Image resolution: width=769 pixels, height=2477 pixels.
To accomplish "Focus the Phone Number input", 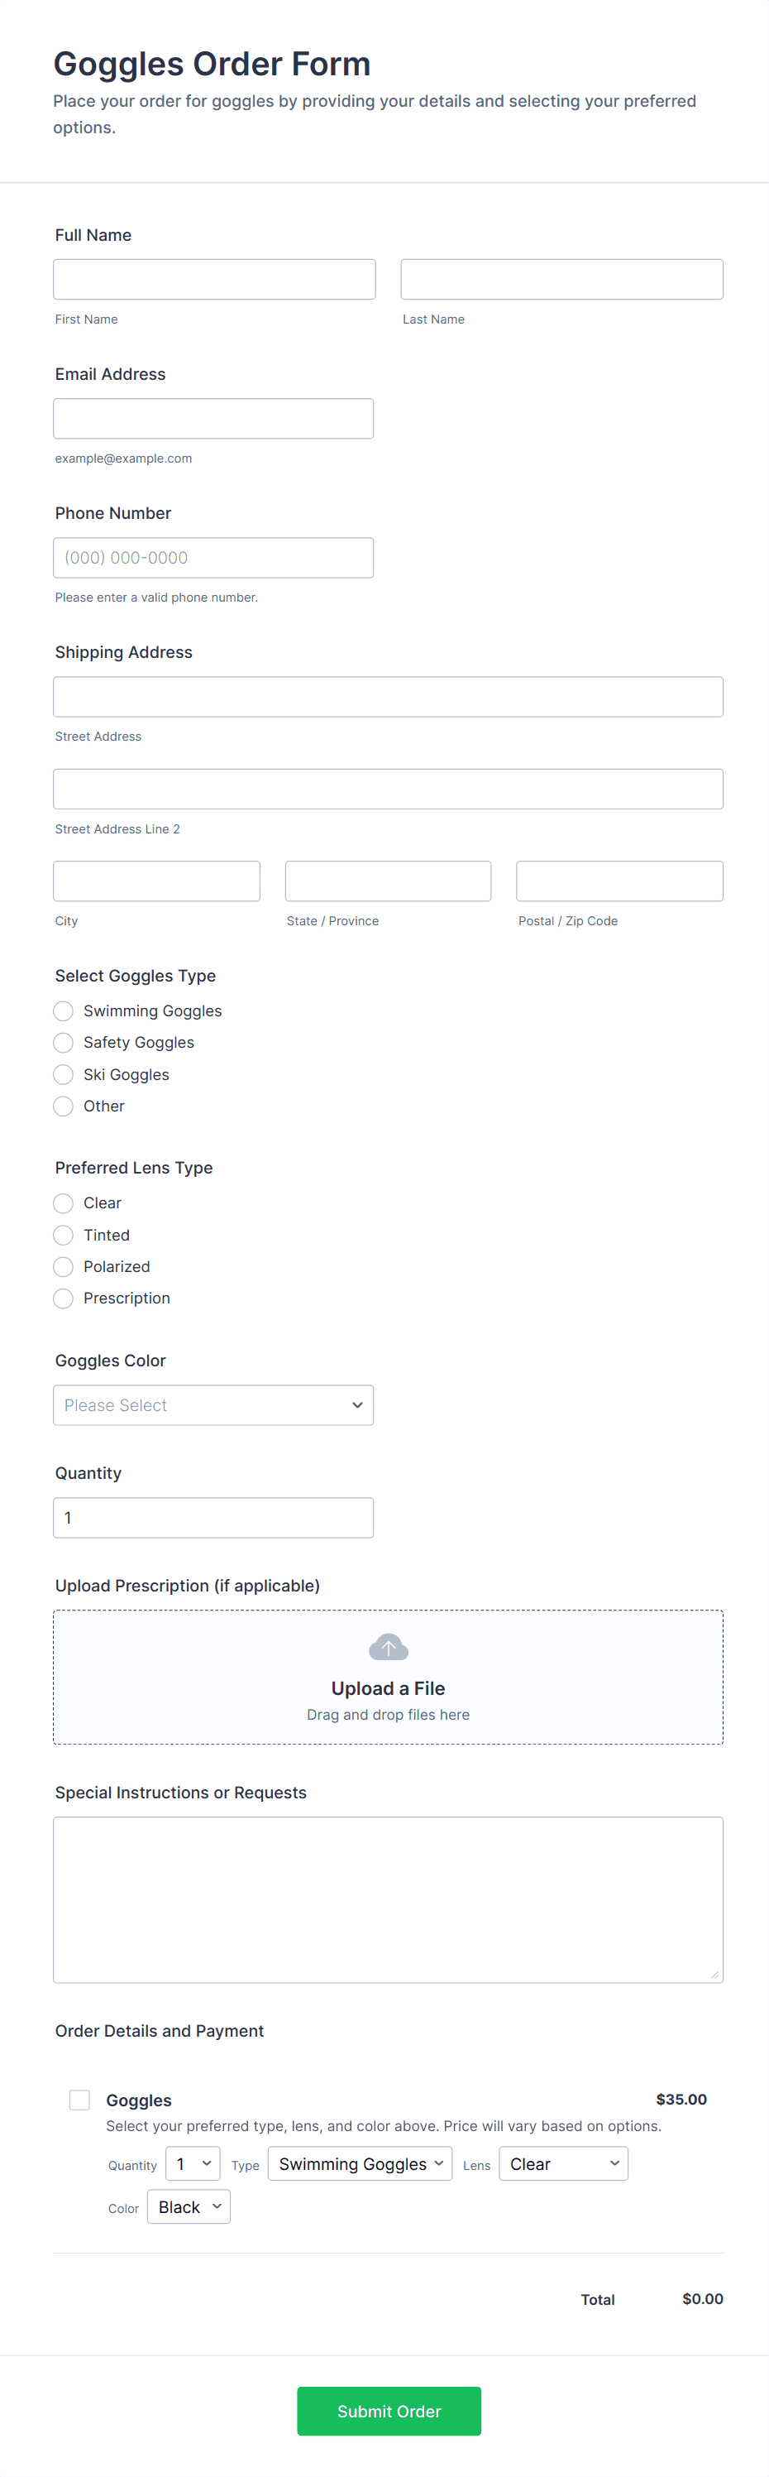I will click(213, 558).
